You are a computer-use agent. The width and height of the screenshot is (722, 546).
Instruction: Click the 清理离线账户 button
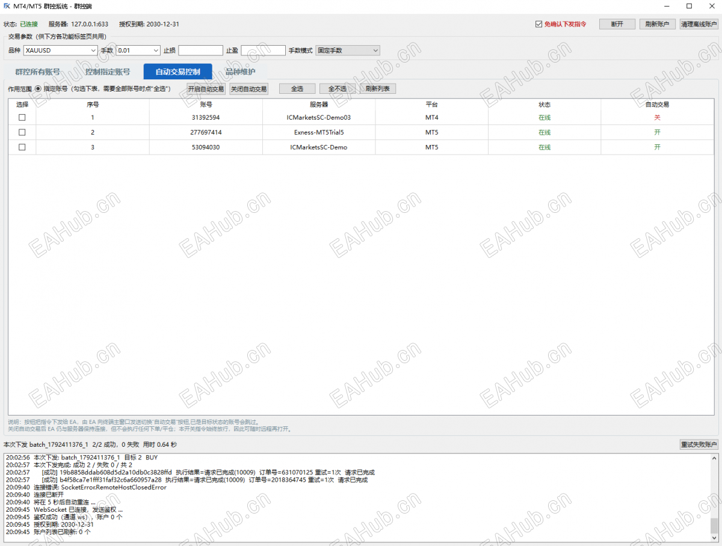pos(699,24)
